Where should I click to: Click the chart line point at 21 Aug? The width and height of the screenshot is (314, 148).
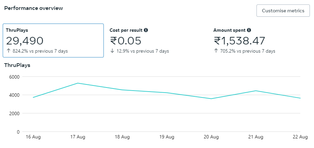point(256,91)
